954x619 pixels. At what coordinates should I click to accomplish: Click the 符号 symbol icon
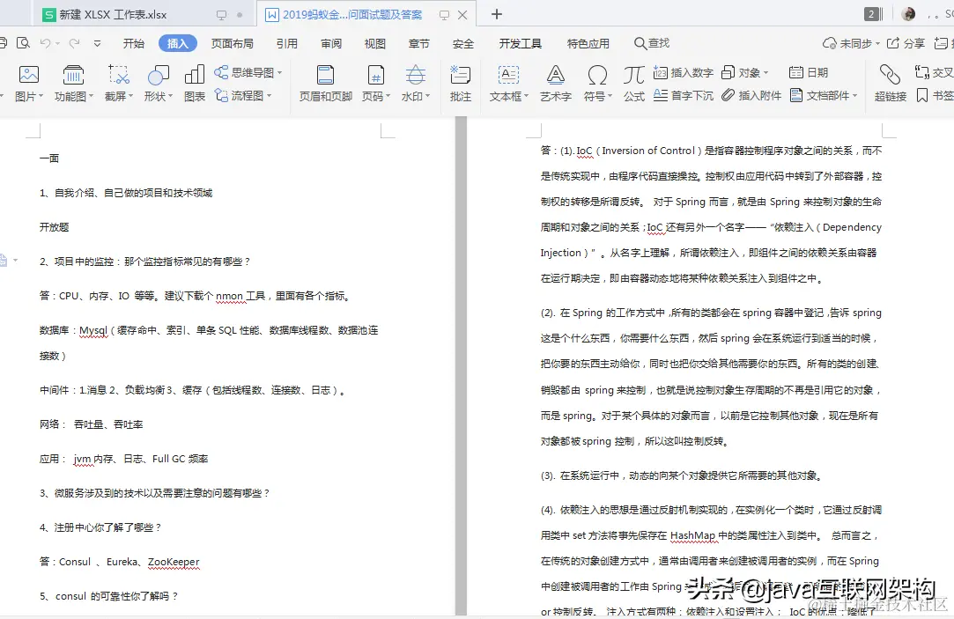[597, 75]
